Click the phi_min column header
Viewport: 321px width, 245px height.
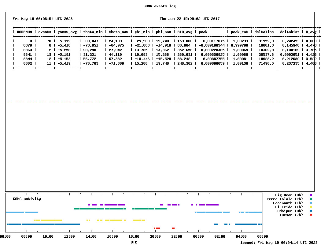click(142, 32)
